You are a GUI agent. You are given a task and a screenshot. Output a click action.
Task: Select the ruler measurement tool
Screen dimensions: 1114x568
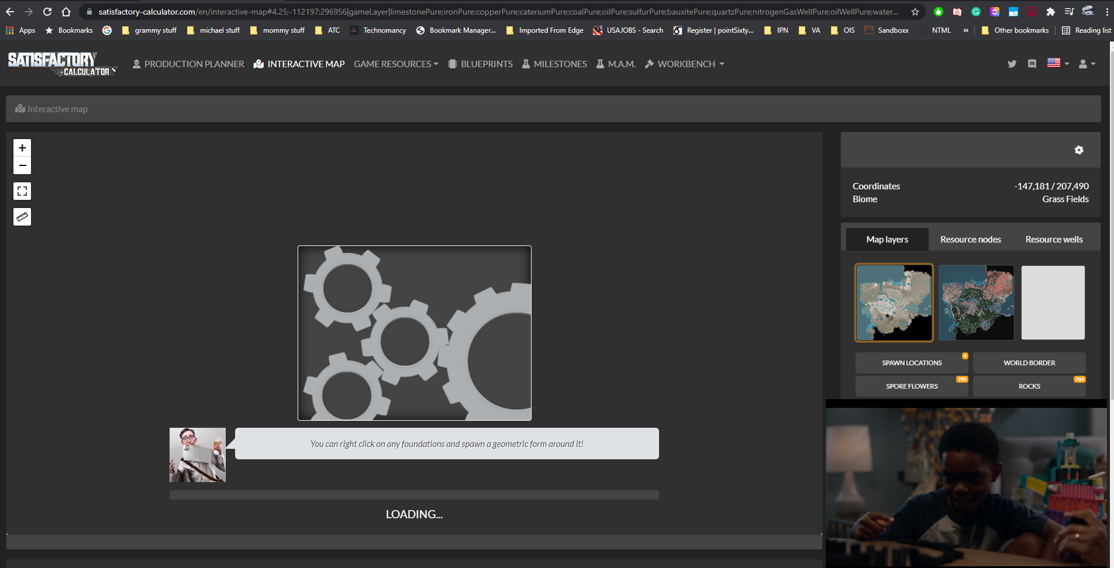(x=22, y=217)
